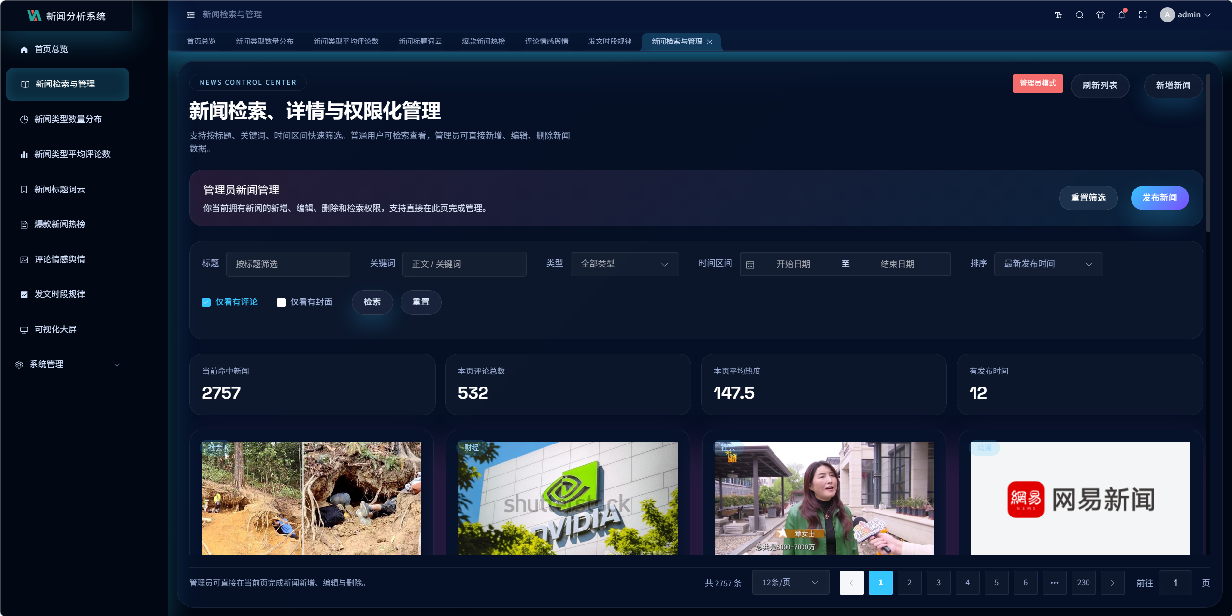Toggle fullscreen mode icon
This screenshot has width=1232, height=616.
pyautogui.click(x=1143, y=15)
